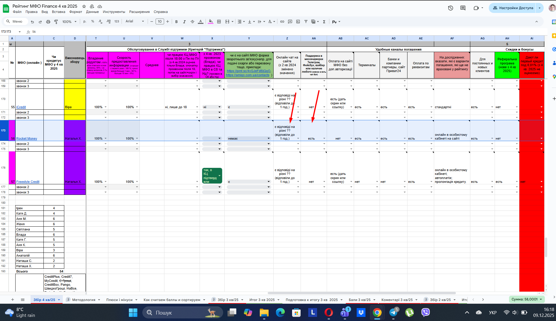The image size is (556, 321).
Task: Pick a text color
Action: 201,21
